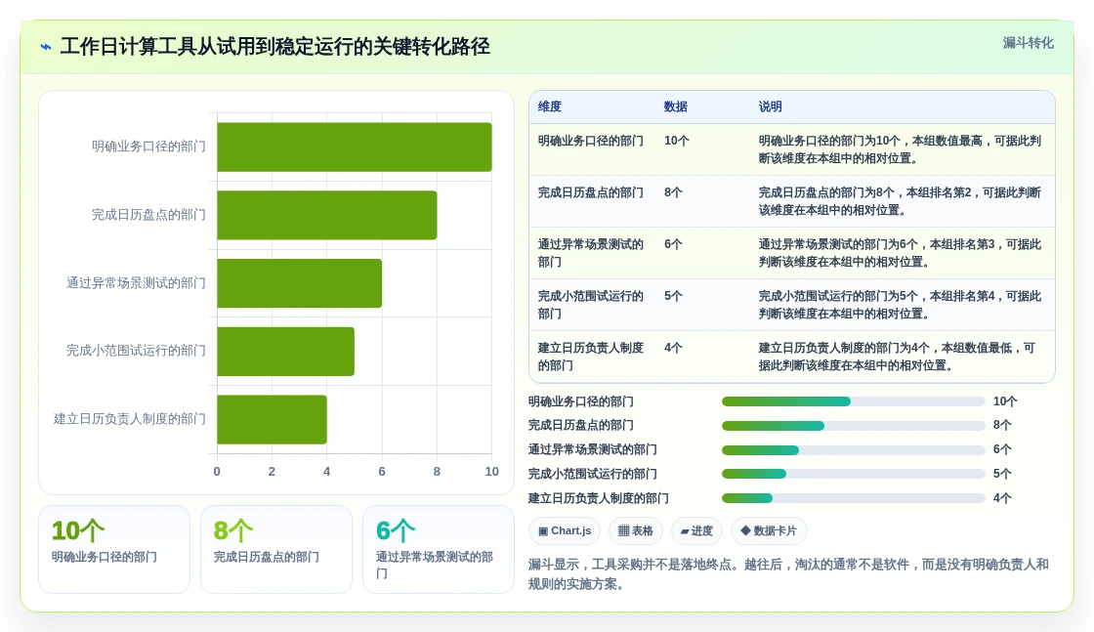
Task: Click the 4个 value in the table
Action: [x=673, y=348]
